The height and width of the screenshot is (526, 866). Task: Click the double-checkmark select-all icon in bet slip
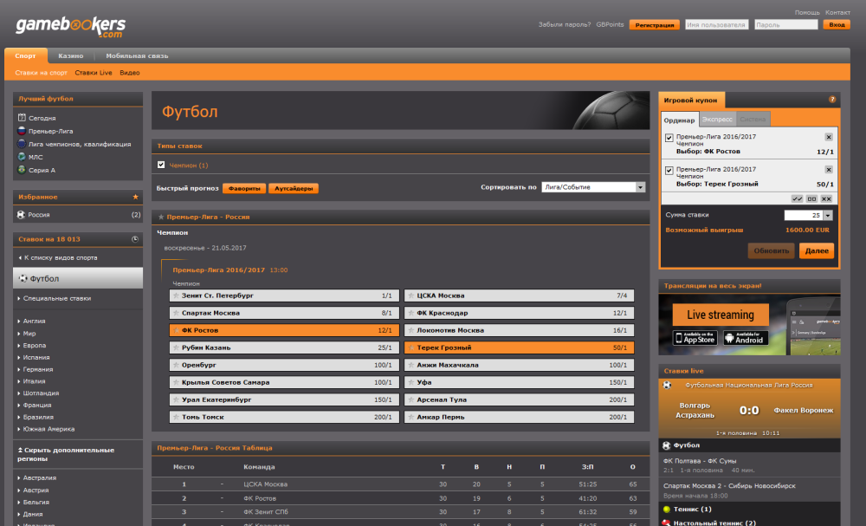click(797, 199)
